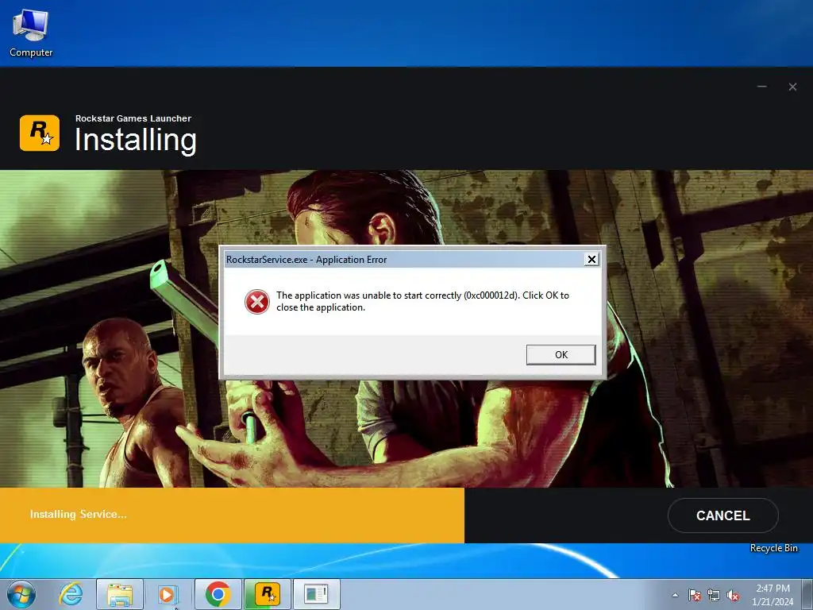Minimize the Rockstar Games Launcher installer

point(761,87)
